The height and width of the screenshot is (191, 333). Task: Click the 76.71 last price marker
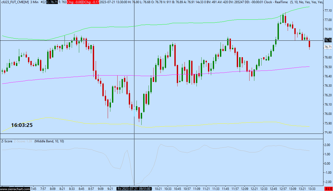(328, 47)
